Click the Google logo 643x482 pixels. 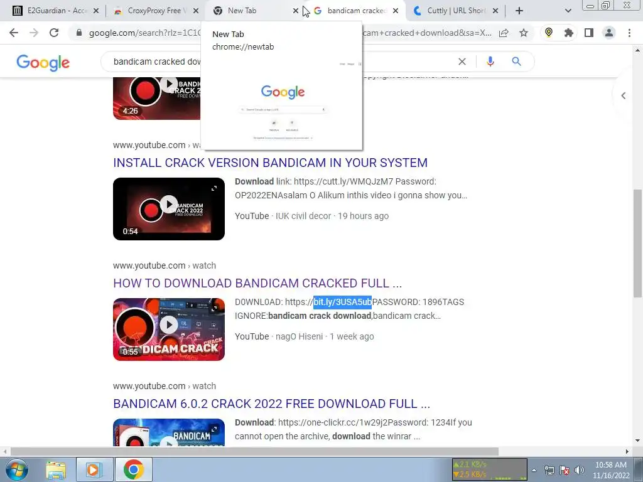tap(43, 63)
